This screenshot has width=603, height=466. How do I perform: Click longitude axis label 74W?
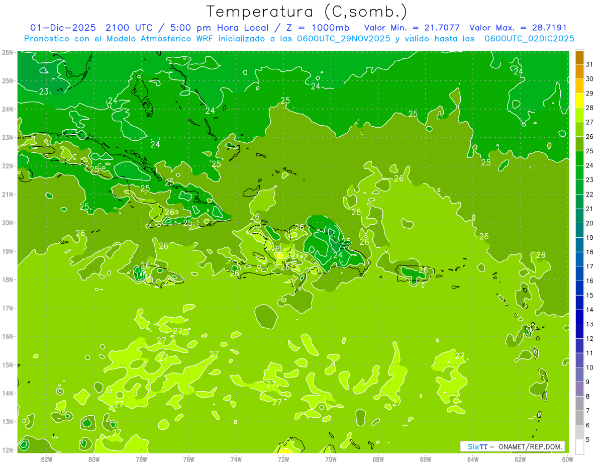pos(236,459)
